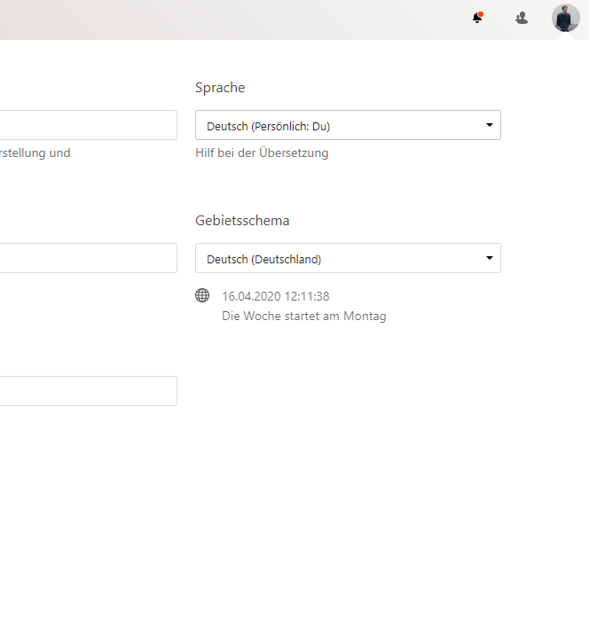Click the globe icon beside the date

coord(202,295)
